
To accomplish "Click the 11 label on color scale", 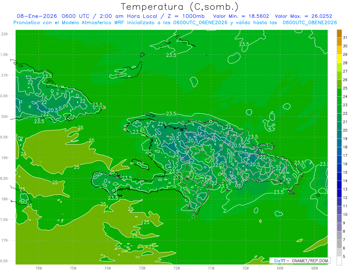I will point(345,206).
